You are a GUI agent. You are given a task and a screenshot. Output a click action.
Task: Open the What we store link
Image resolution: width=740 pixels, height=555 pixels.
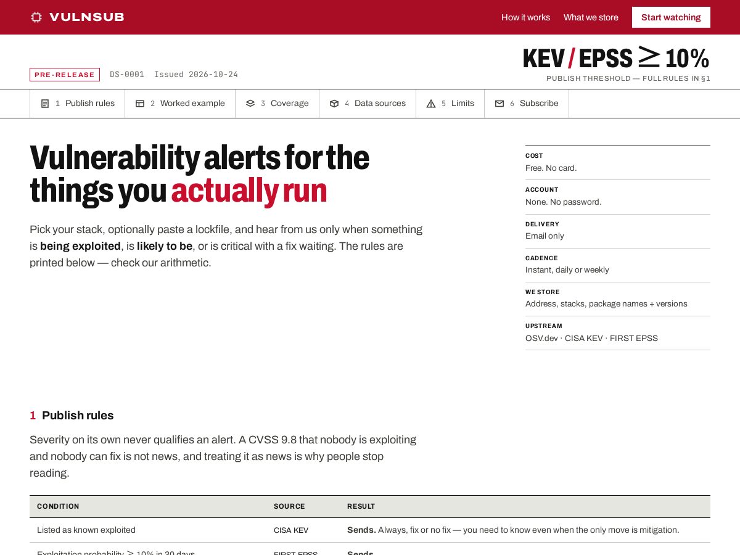coord(591,17)
